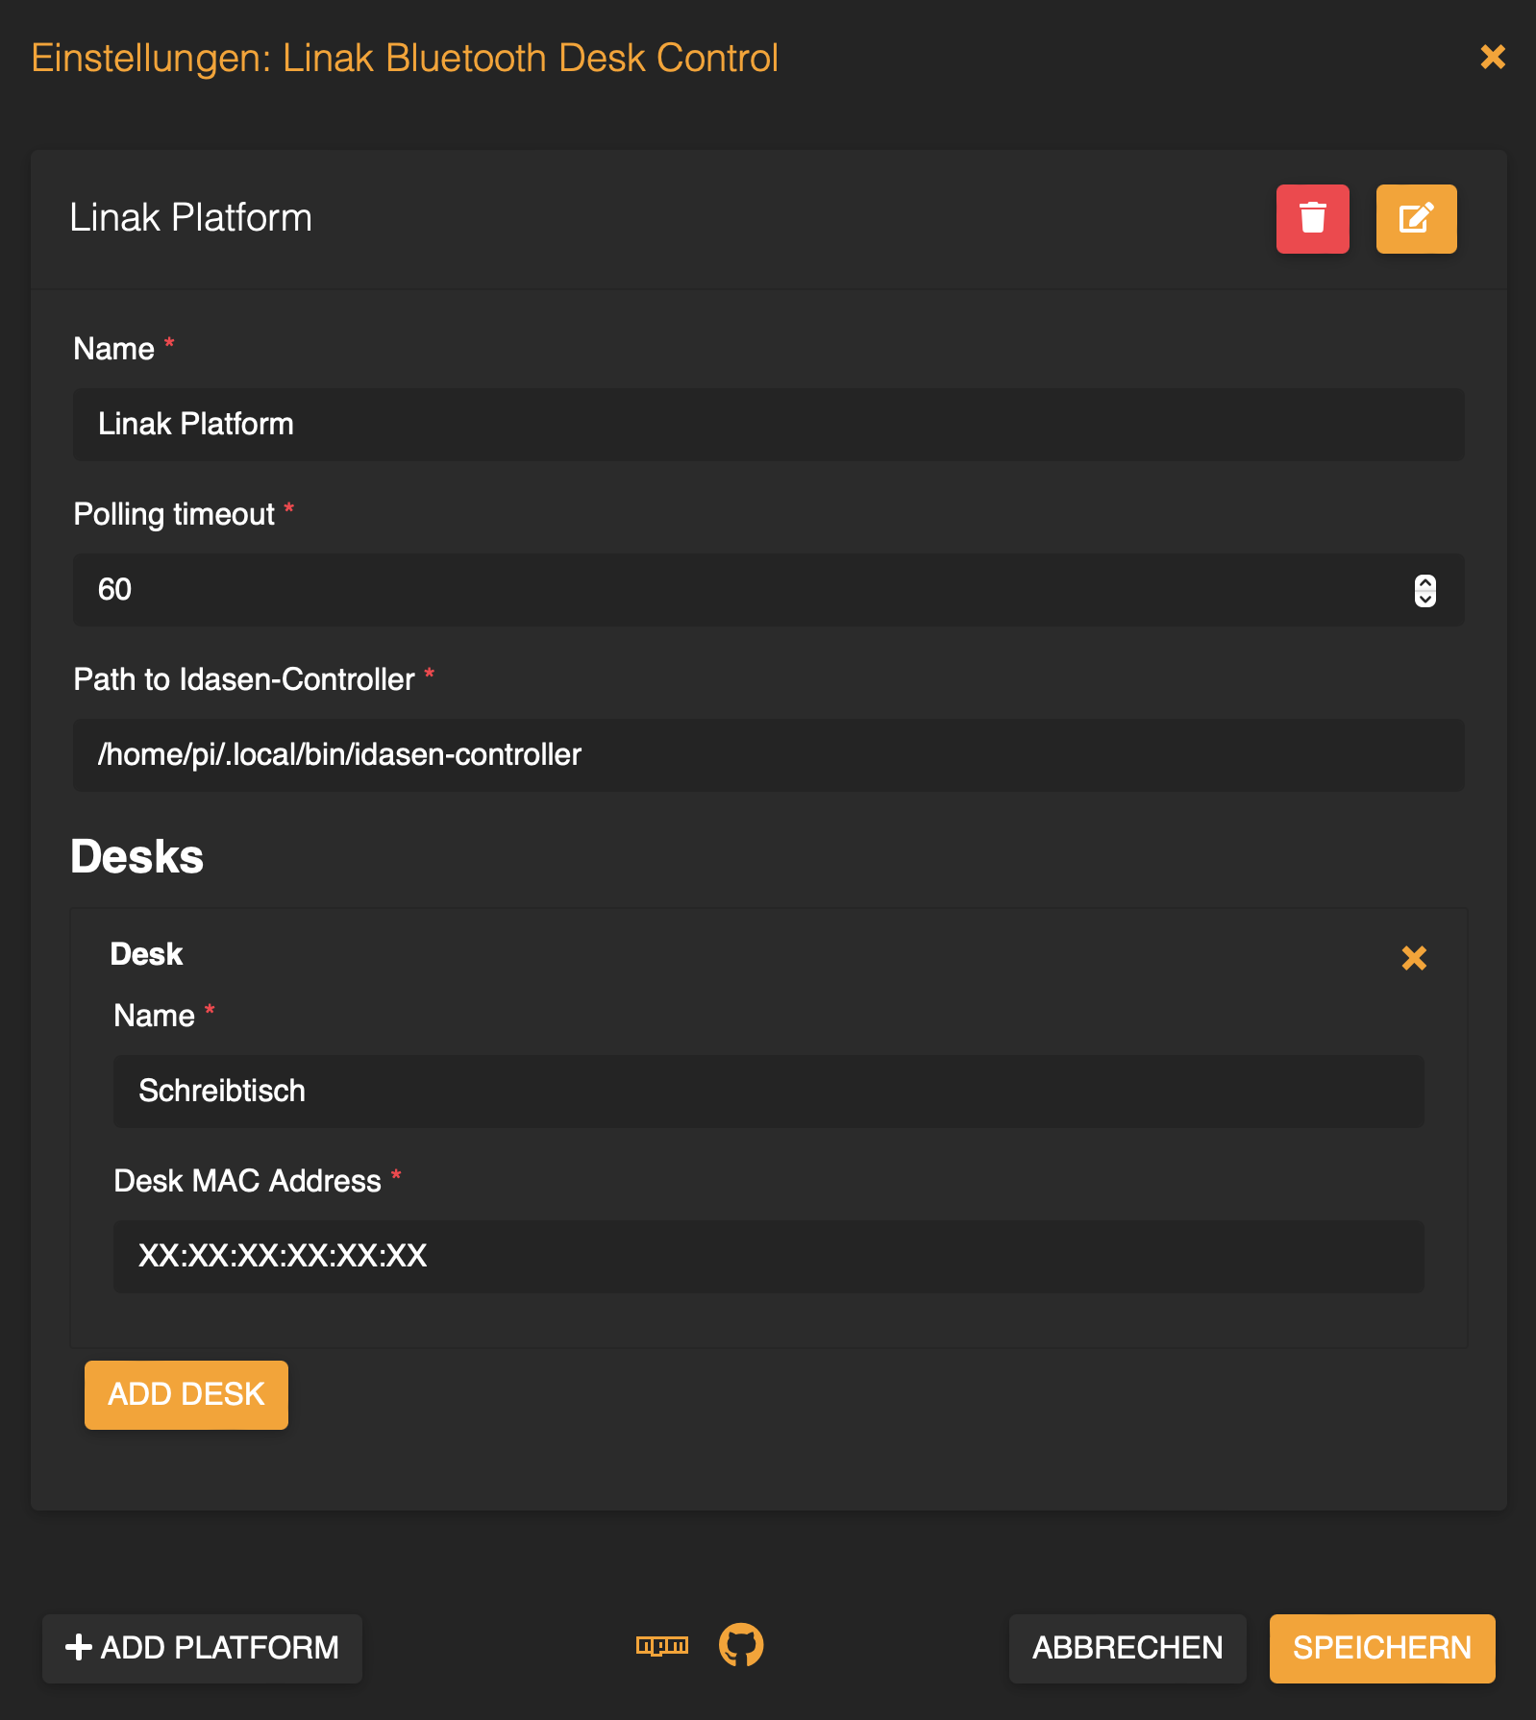Screen dimensions: 1536x1720
Task: Click the Polling timeout label
Action: coord(174,514)
